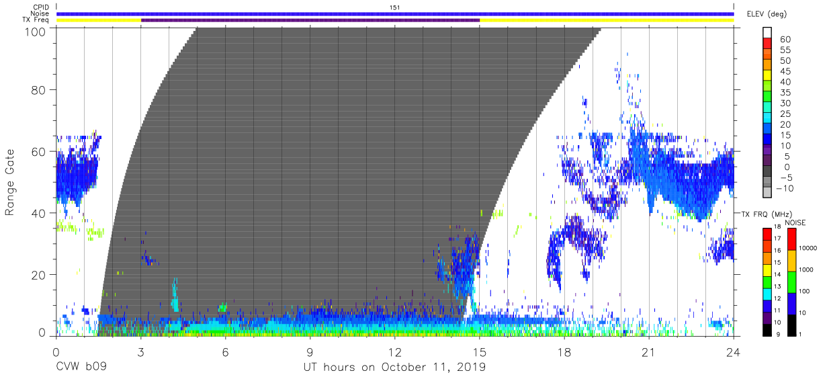Screen dimensions: 825x381
Task: Click the Range Gate y-axis title
Action: [11, 183]
